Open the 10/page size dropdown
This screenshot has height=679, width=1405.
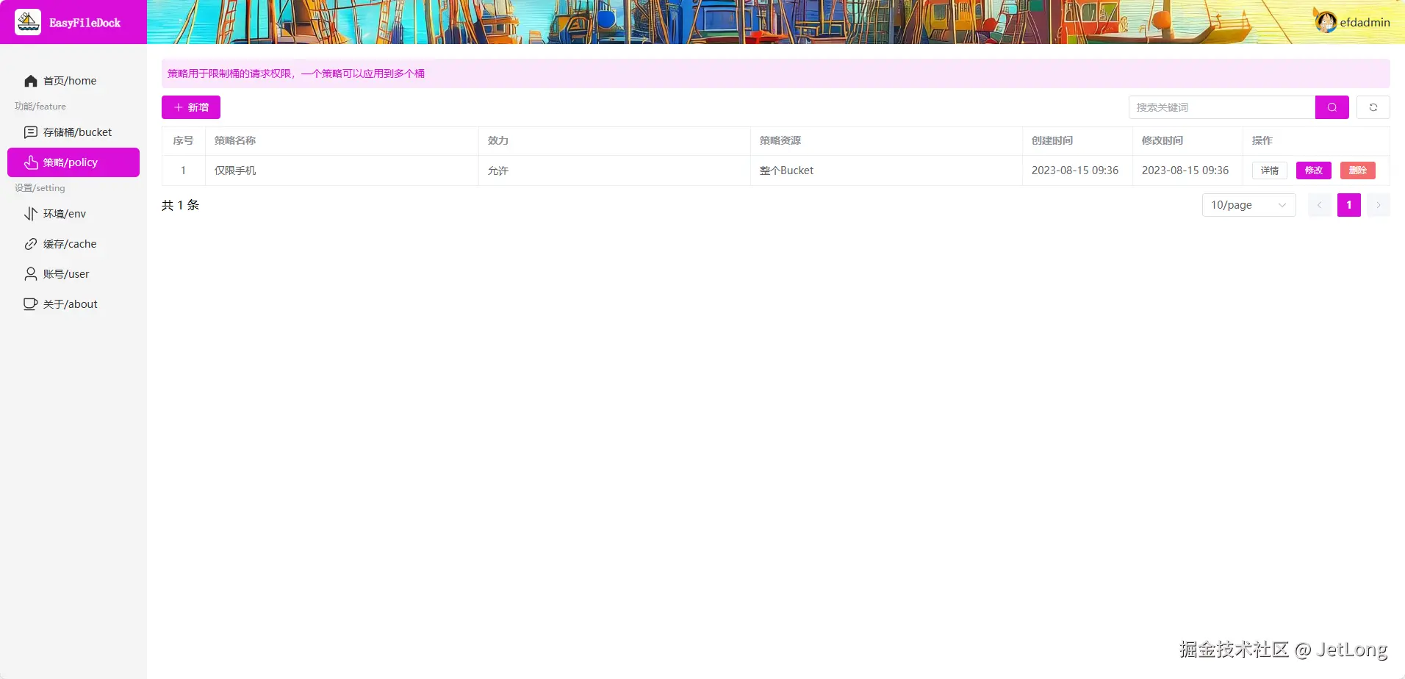coord(1249,205)
